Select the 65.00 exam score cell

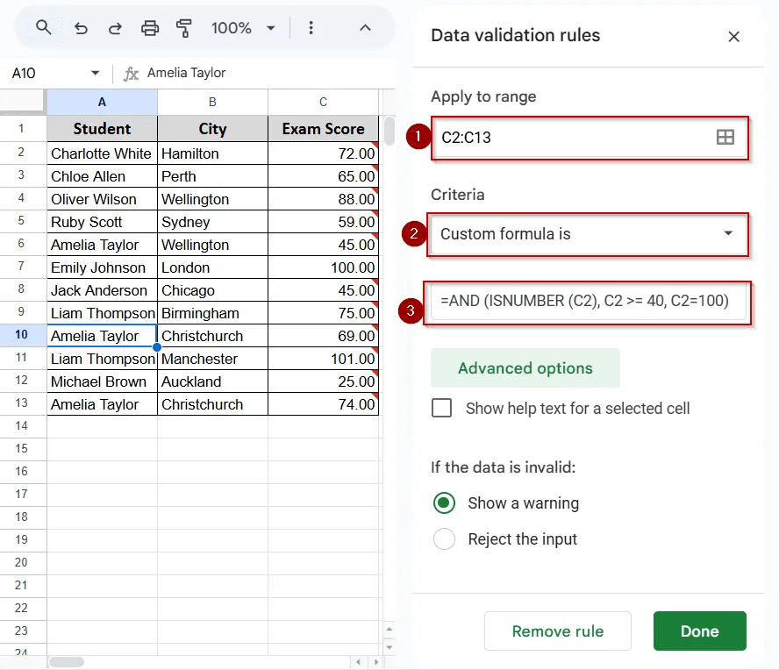[324, 176]
